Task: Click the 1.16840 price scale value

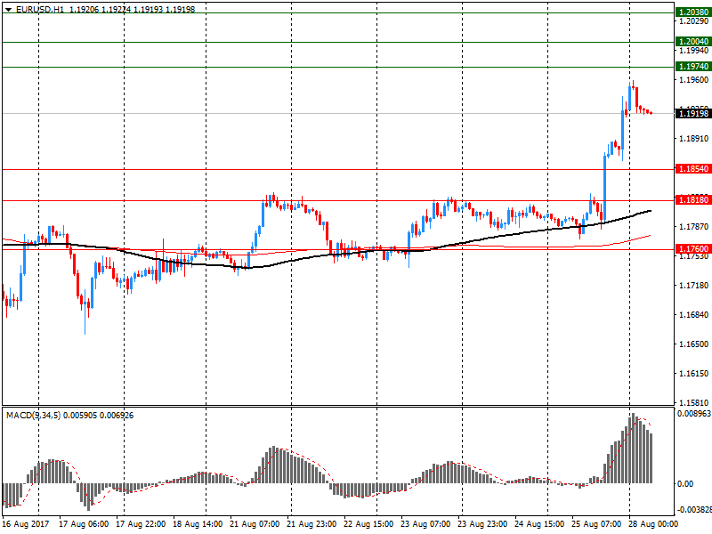Action: [x=693, y=315]
